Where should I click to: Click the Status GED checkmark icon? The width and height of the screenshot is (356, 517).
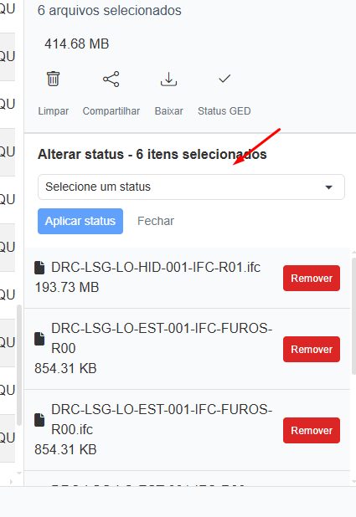point(224,79)
